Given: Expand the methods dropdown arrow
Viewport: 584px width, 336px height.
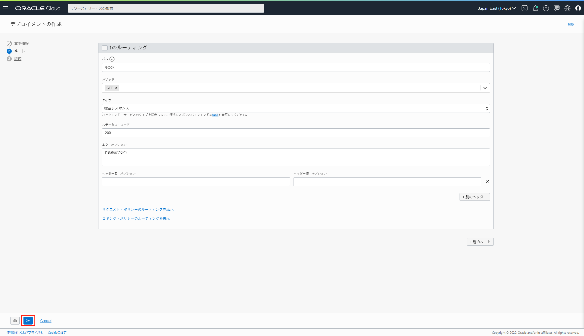Looking at the screenshot, I should click(485, 88).
